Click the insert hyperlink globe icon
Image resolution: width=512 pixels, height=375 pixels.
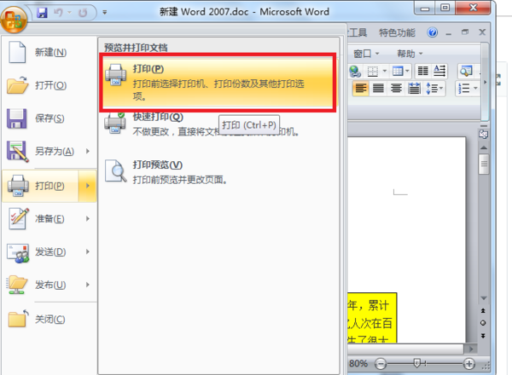(x=355, y=71)
